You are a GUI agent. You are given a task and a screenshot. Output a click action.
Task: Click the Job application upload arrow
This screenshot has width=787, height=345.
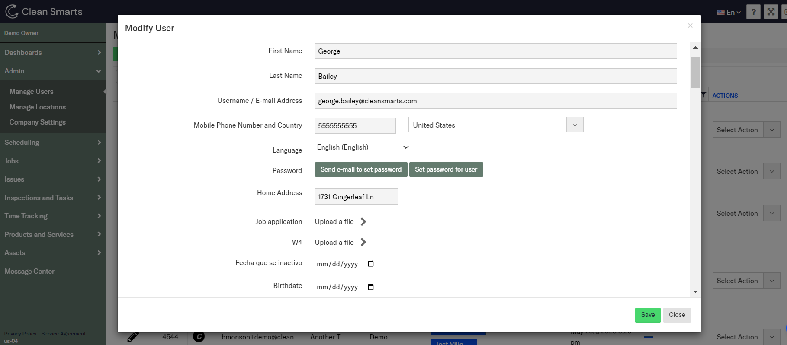[363, 222]
